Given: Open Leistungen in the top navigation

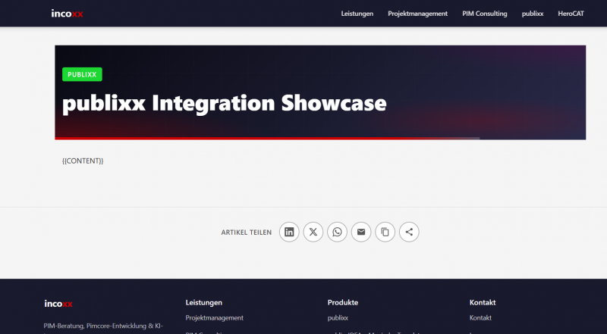Looking at the screenshot, I should pos(357,14).
